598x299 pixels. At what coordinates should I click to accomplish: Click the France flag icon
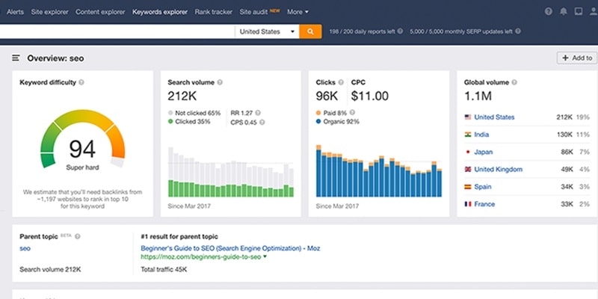tap(468, 204)
